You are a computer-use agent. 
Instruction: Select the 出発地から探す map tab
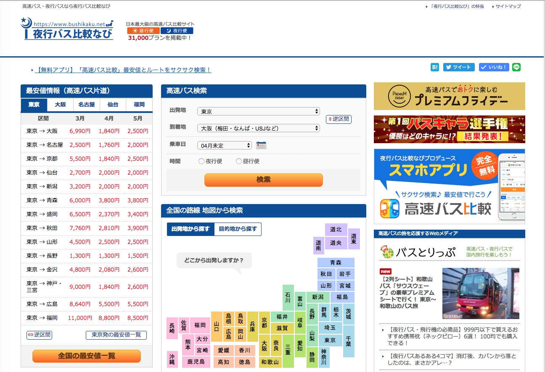[x=190, y=229]
